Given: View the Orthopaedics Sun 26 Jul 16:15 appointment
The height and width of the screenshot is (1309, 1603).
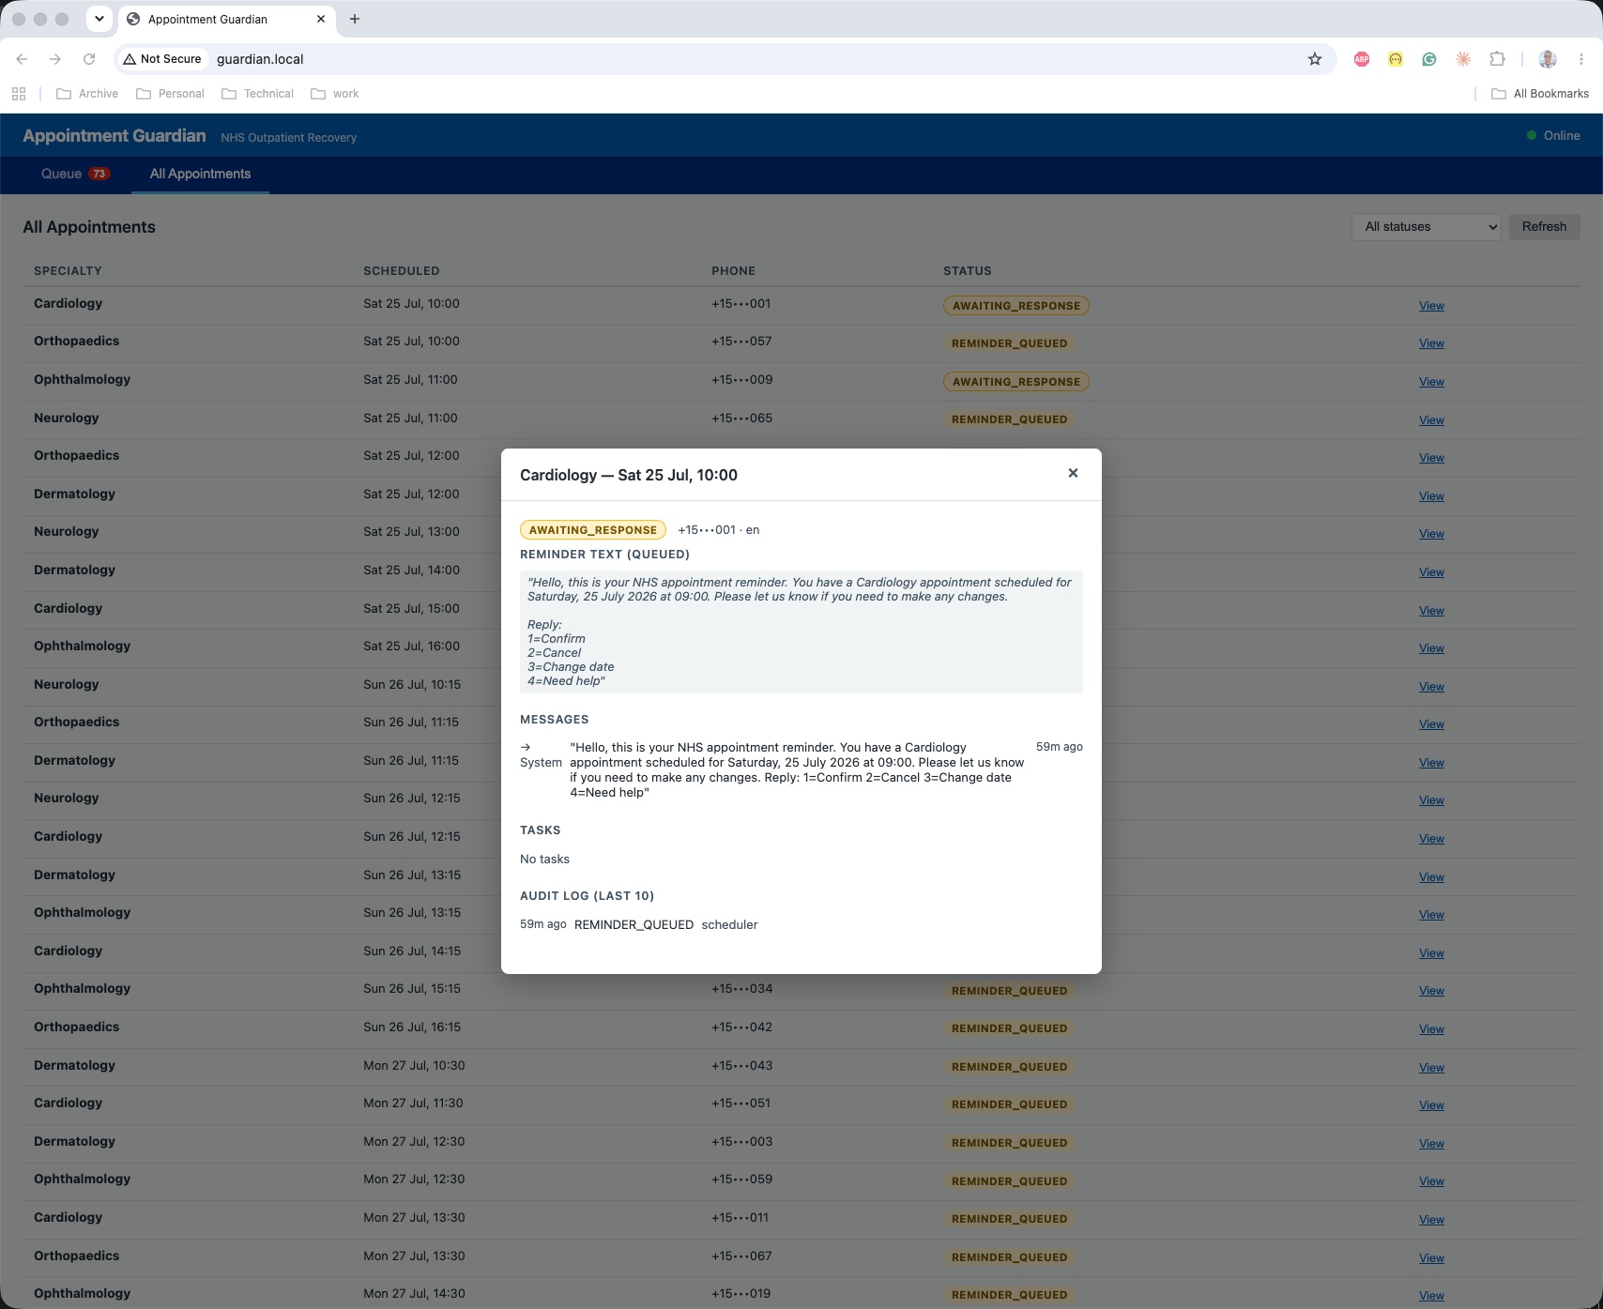Looking at the screenshot, I should point(1431,1029).
